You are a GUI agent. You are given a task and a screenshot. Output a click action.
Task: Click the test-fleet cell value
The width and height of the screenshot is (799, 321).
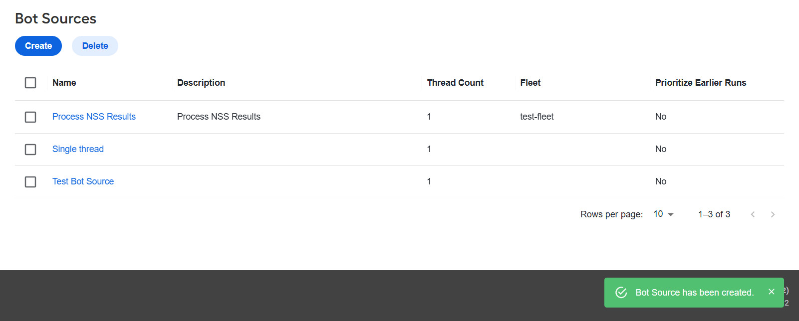(537, 117)
